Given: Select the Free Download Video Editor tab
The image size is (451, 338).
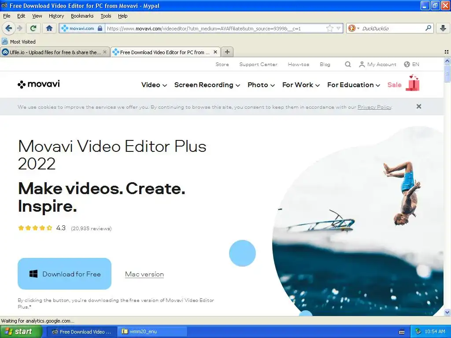Looking at the screenshot, I should coord(166,52).
